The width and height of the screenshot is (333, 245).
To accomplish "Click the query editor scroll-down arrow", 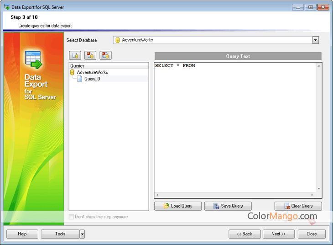I will click(319, 189).
